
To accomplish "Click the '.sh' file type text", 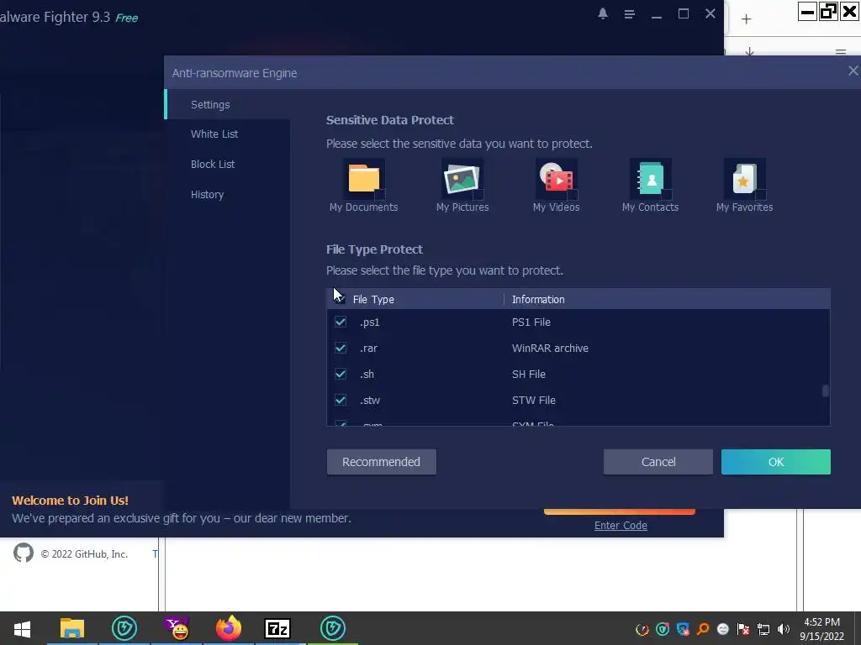I will [367, 374].
